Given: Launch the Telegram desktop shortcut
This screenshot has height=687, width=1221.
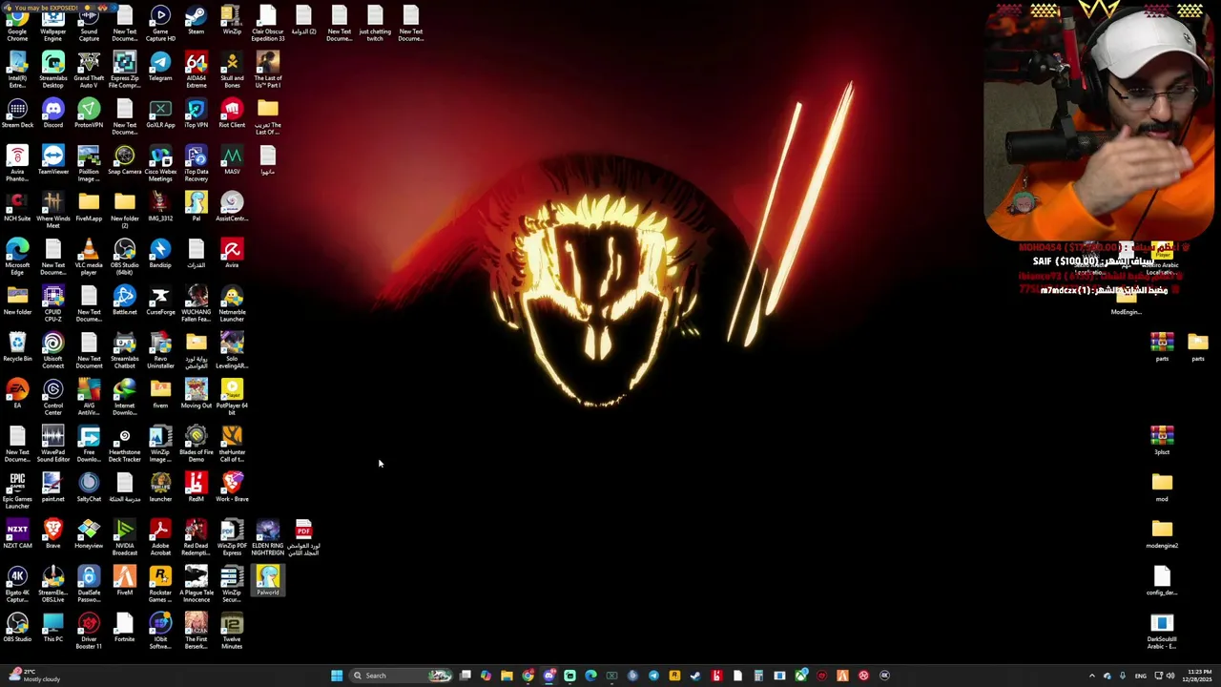Looking at the screenshot, I should [160, 67].
